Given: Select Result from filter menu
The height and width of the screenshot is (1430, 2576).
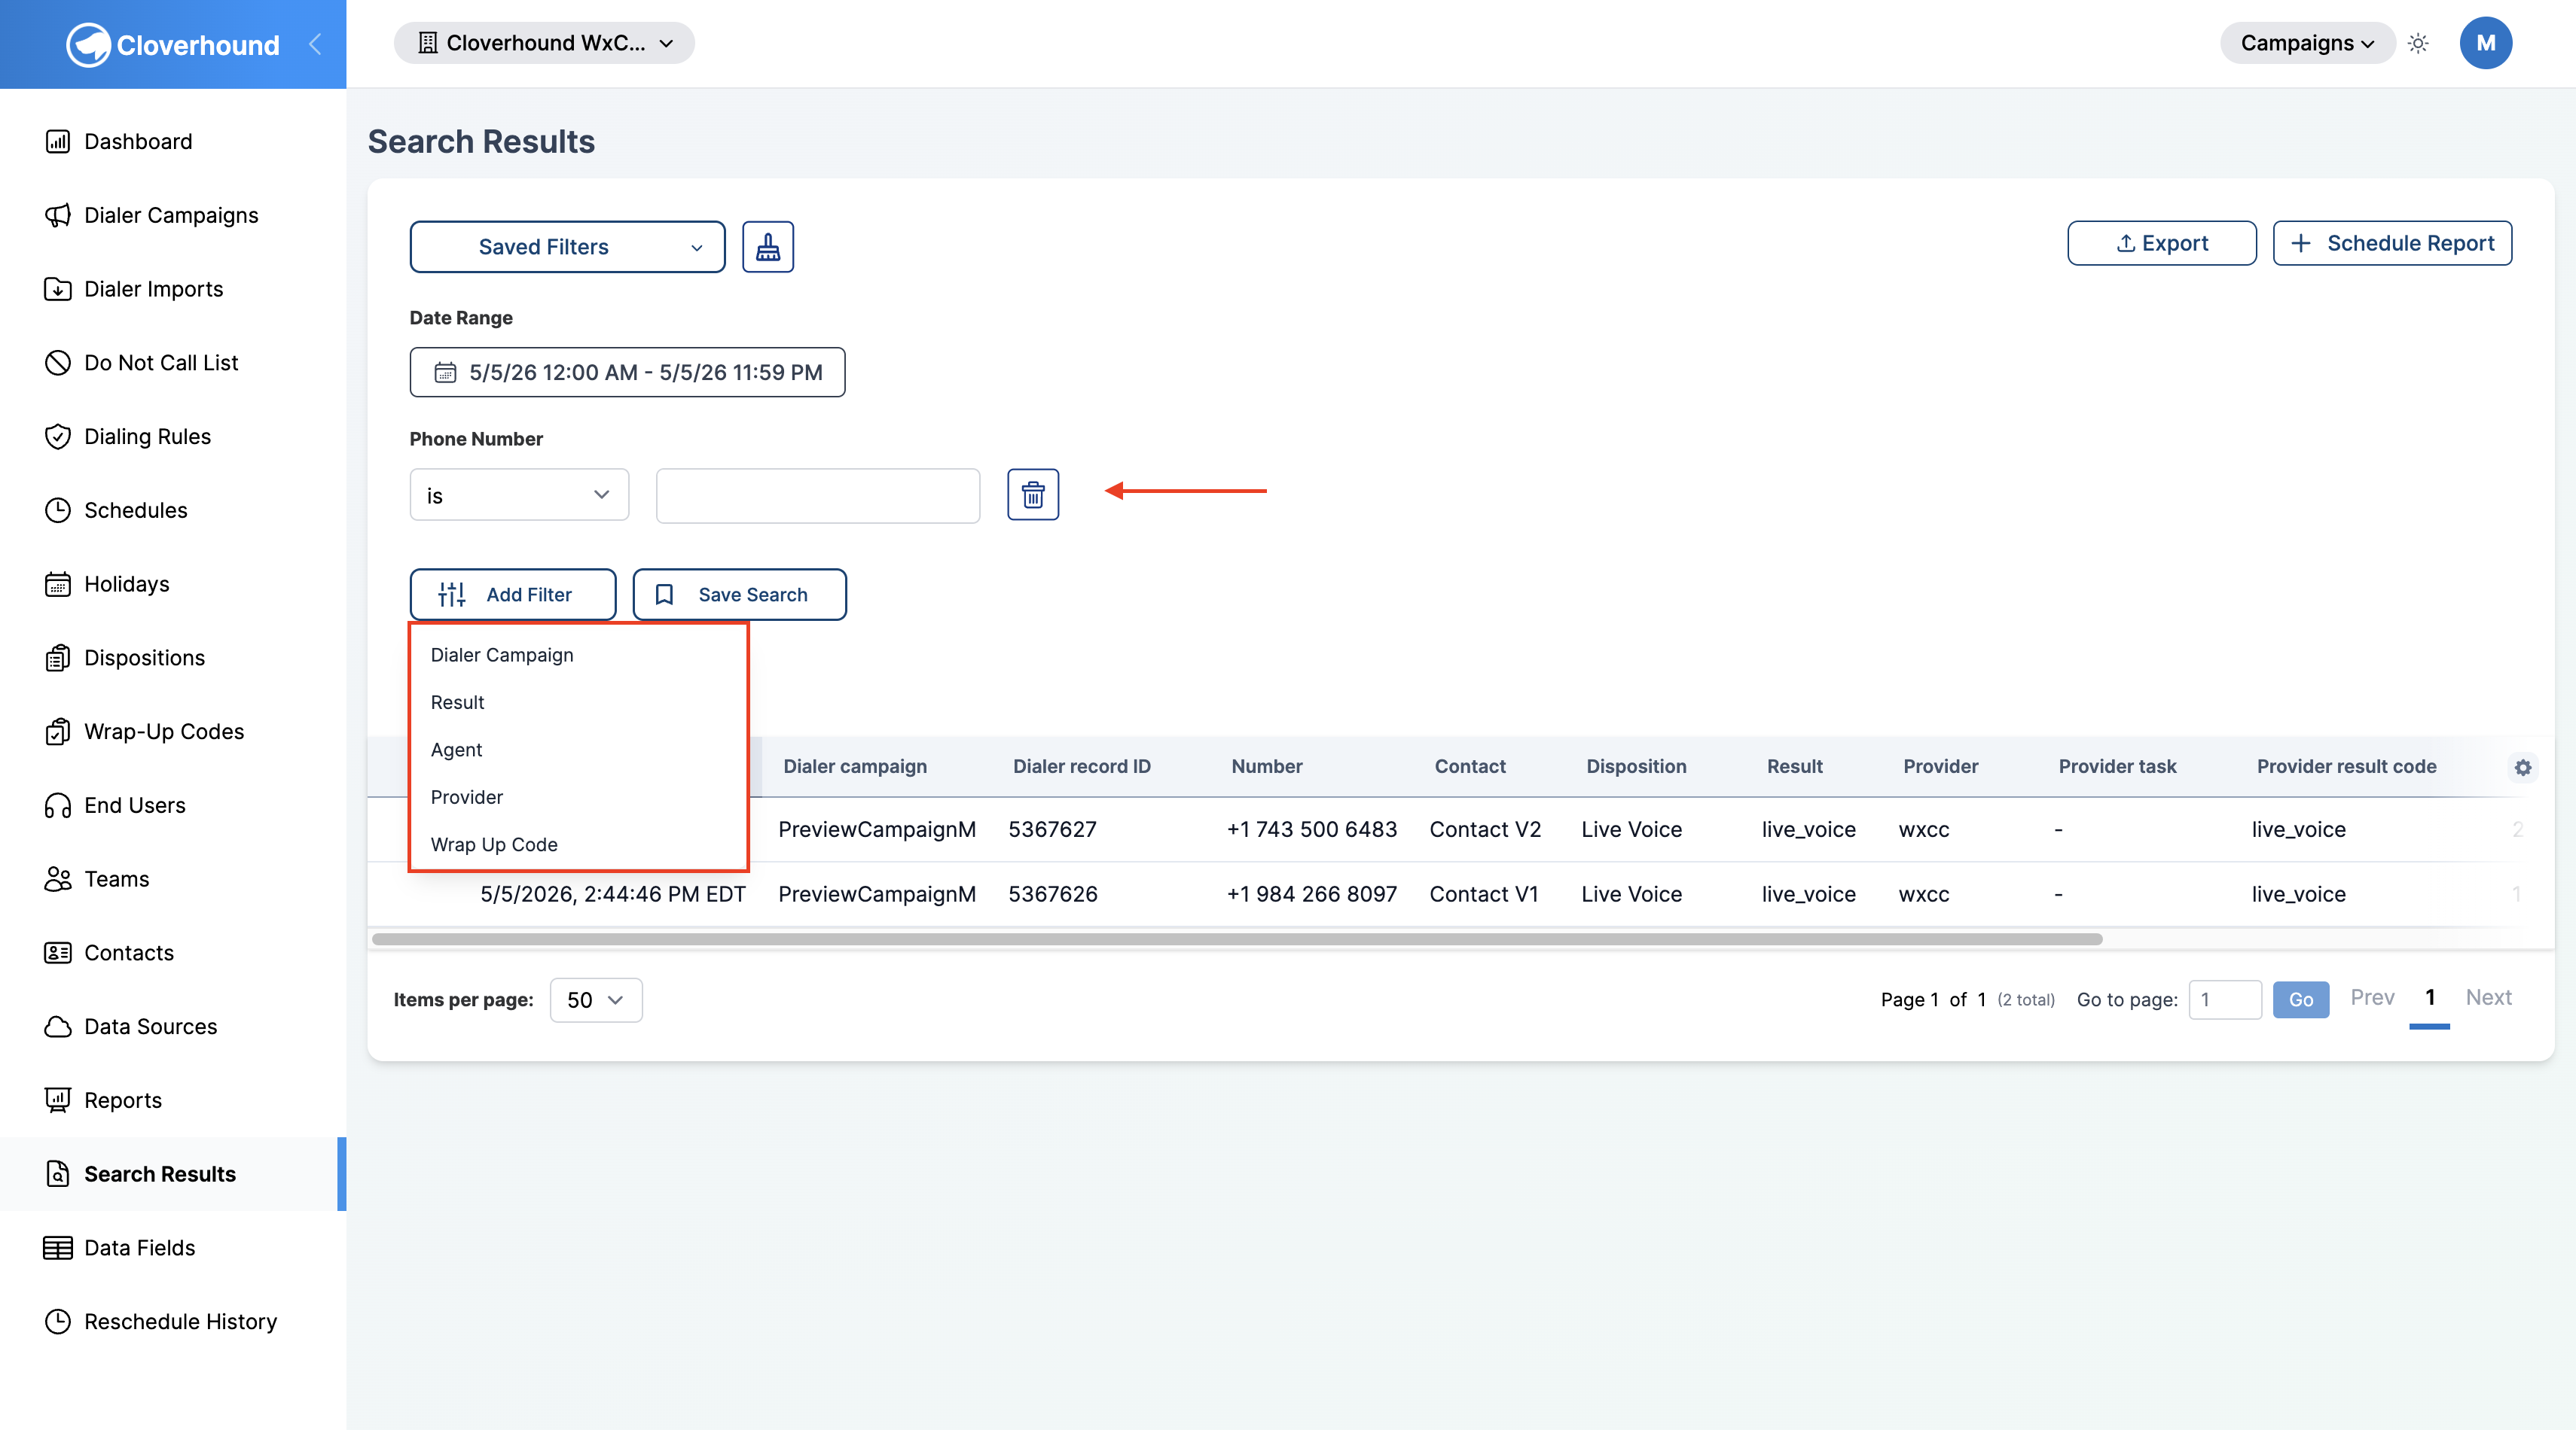Looking at the screenshot, I should click(457, 702).
